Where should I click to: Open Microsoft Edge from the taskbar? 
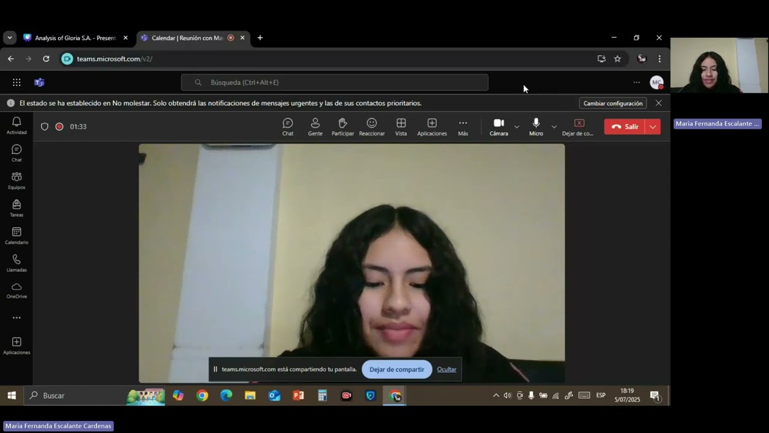click(x=226, y=395)
